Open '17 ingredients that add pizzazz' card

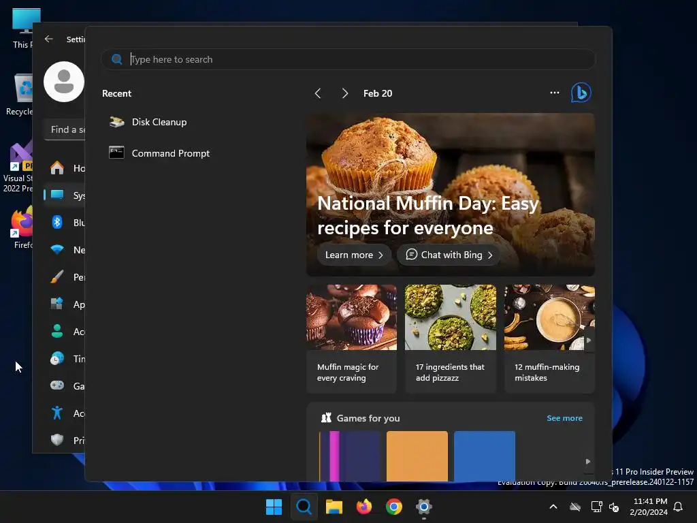451,338
